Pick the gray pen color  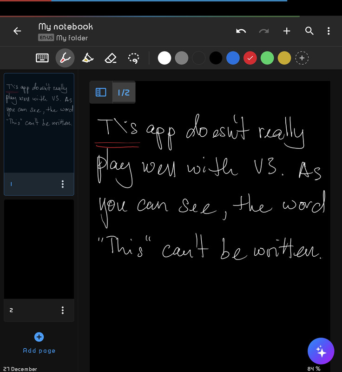[x=182, y=58]
